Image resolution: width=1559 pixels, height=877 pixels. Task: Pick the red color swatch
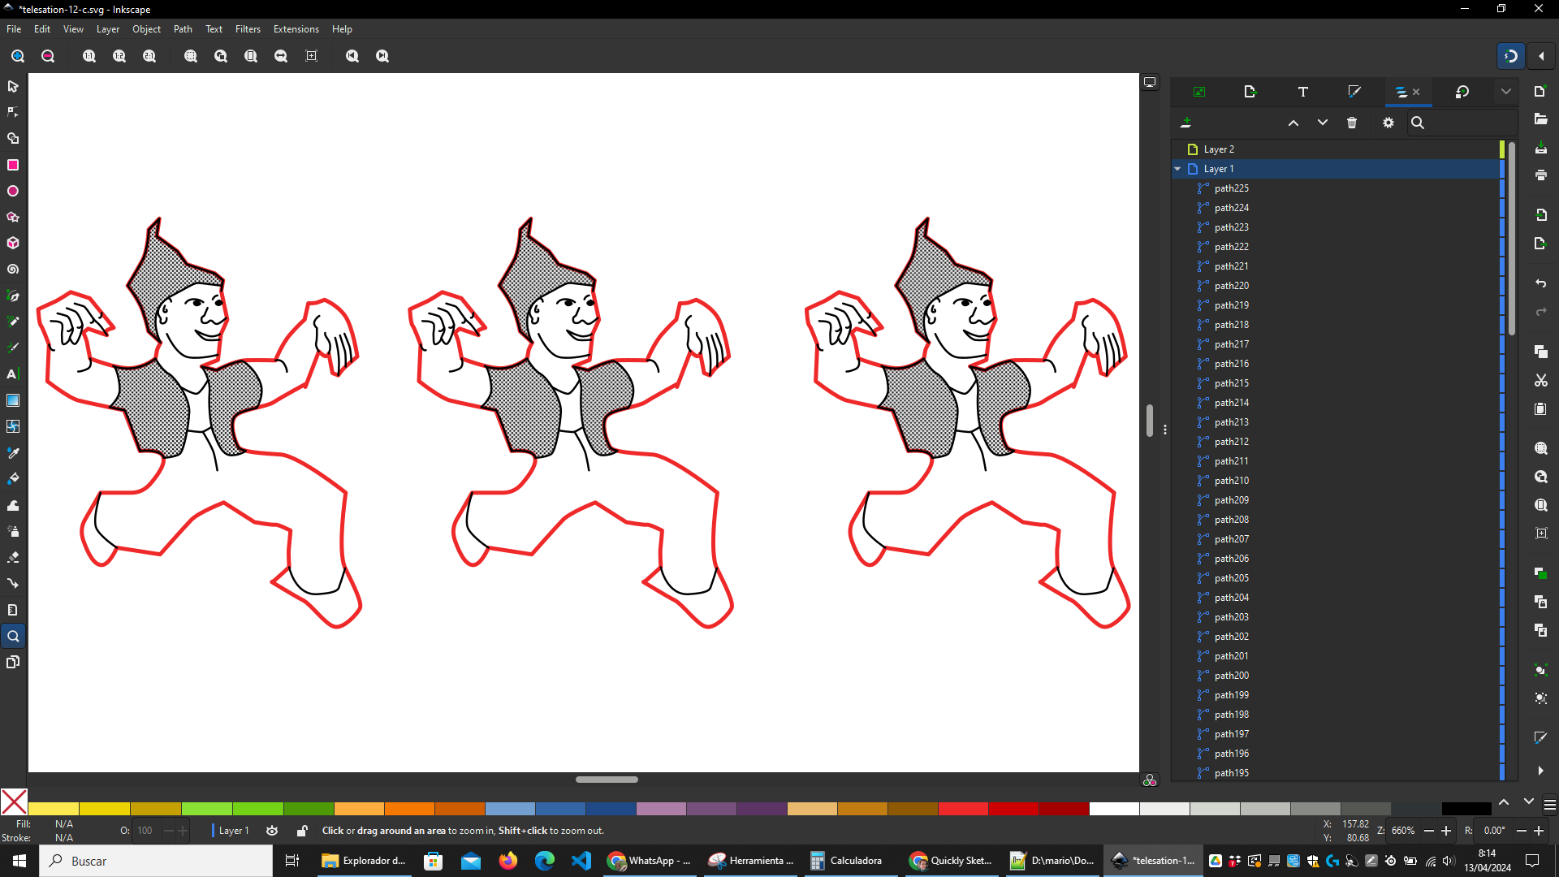[x=963, y=808]
